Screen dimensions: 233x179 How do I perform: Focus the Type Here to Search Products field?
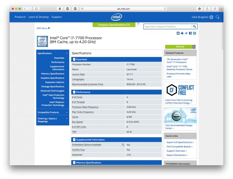tap(167, 26)
